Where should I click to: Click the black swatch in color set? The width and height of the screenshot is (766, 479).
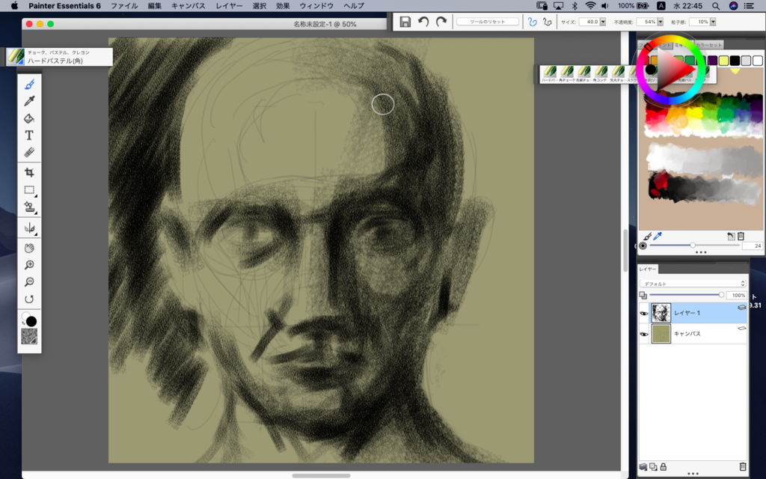click(x=735, y=61)
